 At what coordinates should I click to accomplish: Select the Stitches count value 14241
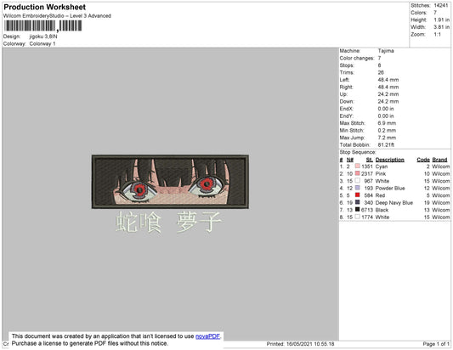(x=441, y=5)
